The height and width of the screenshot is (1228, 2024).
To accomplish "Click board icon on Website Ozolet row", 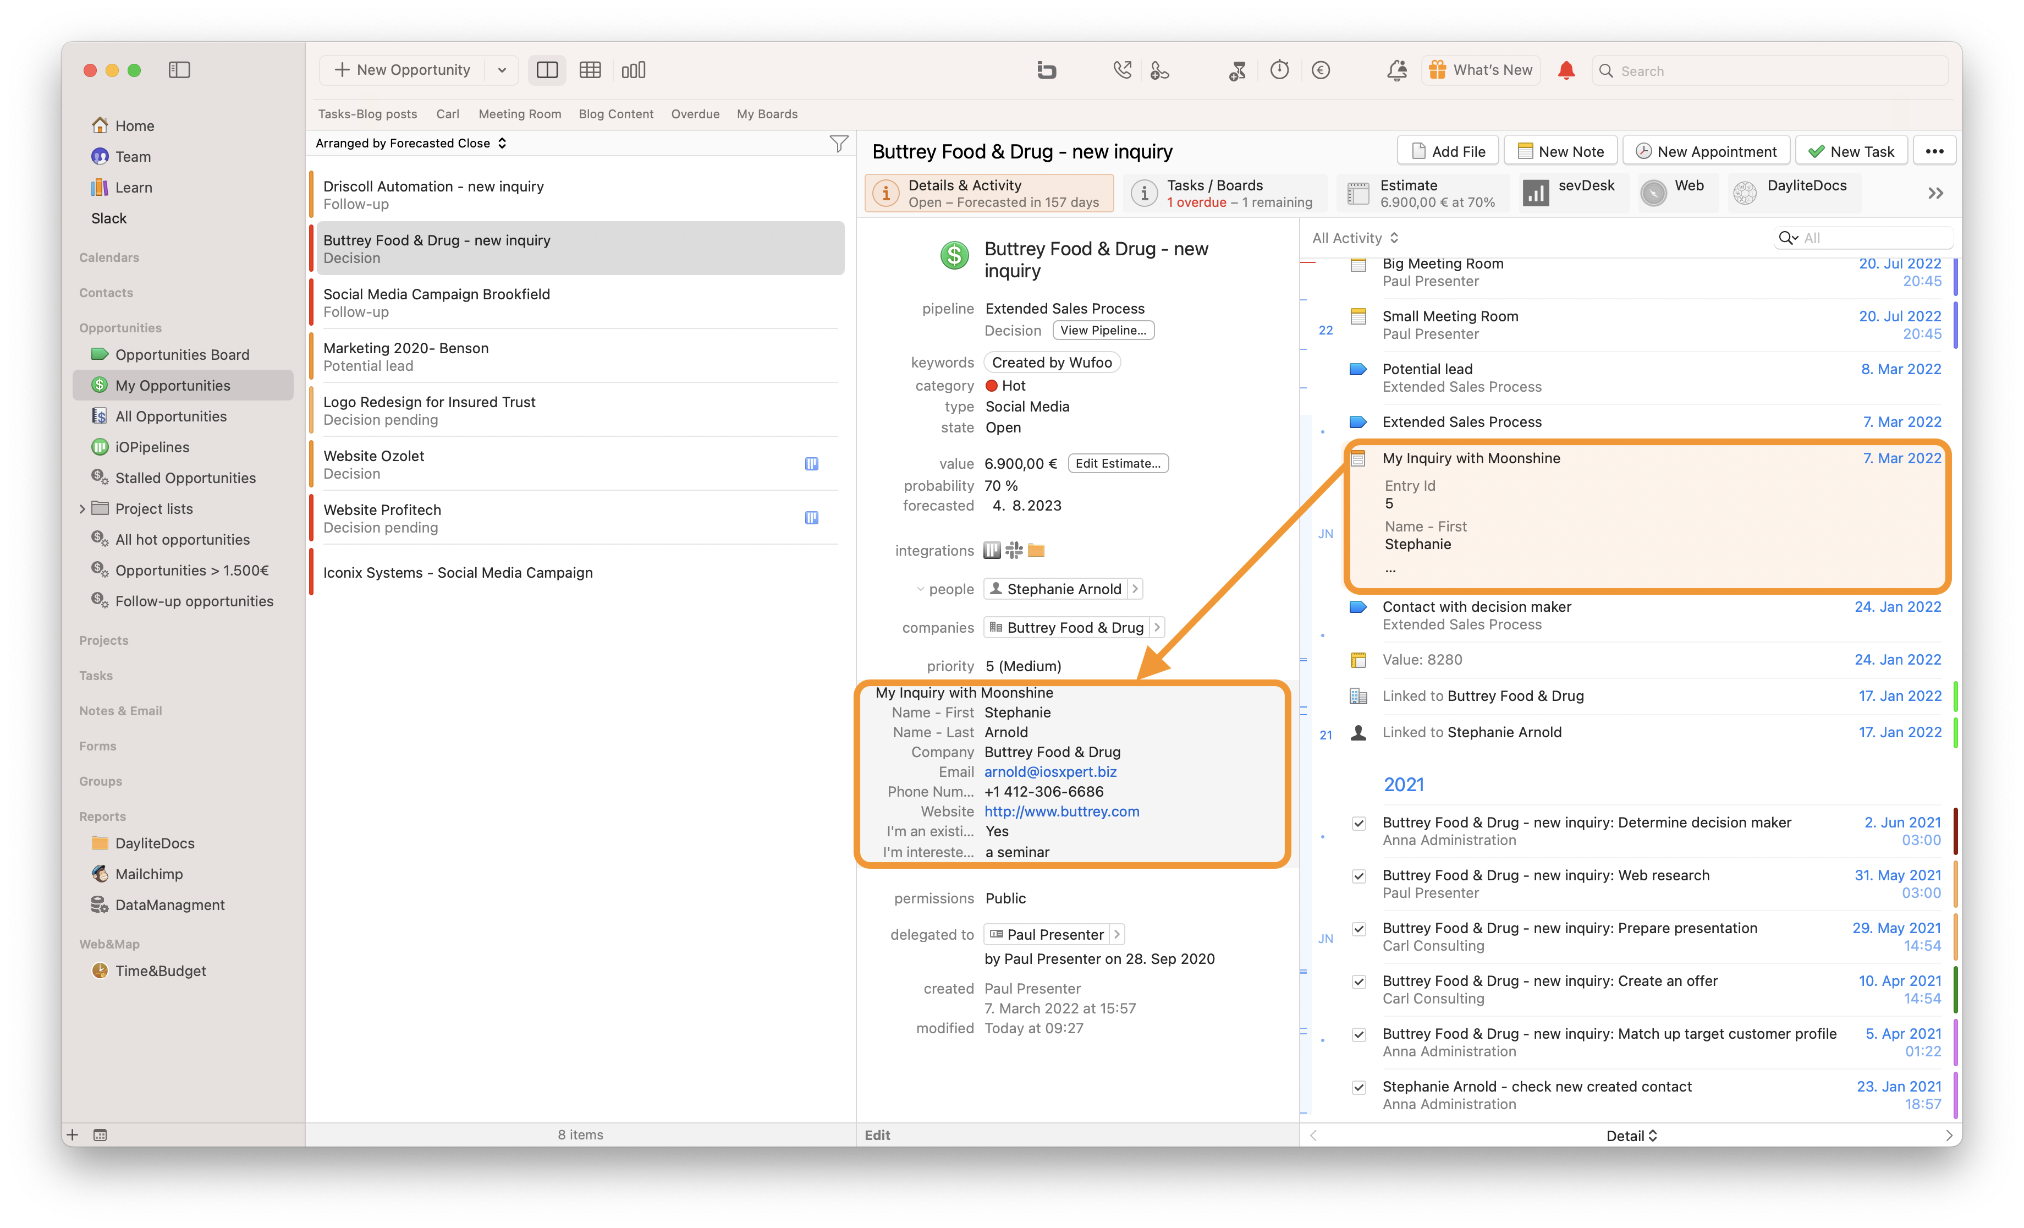I will coord(812,464).
